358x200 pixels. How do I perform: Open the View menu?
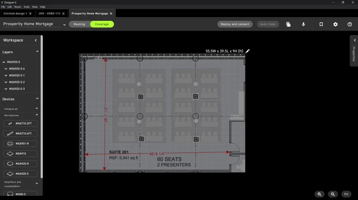pos(35,7)
